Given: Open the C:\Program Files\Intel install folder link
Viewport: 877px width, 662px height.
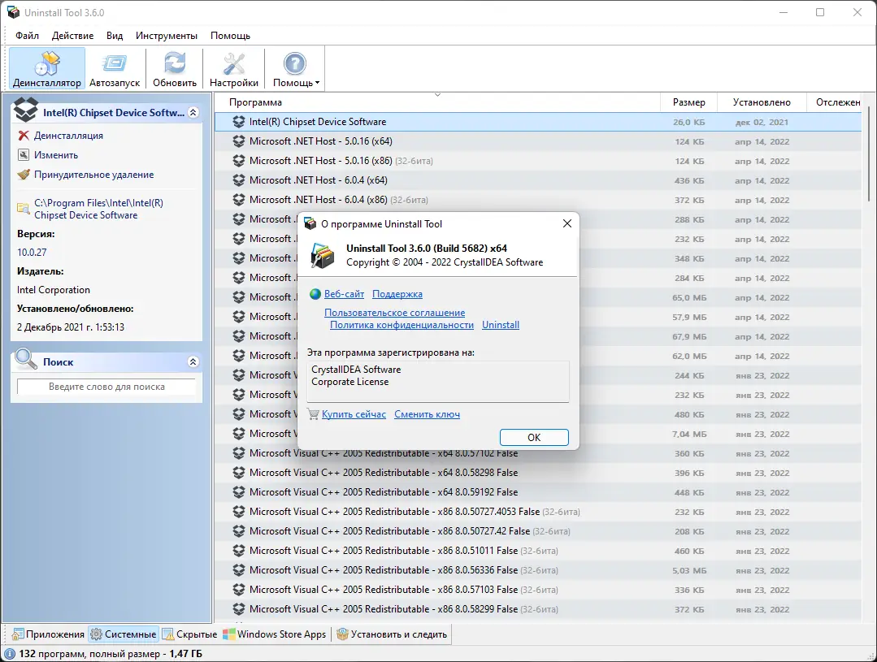Looking at the screenshot, I should click(x=98, y=209).
